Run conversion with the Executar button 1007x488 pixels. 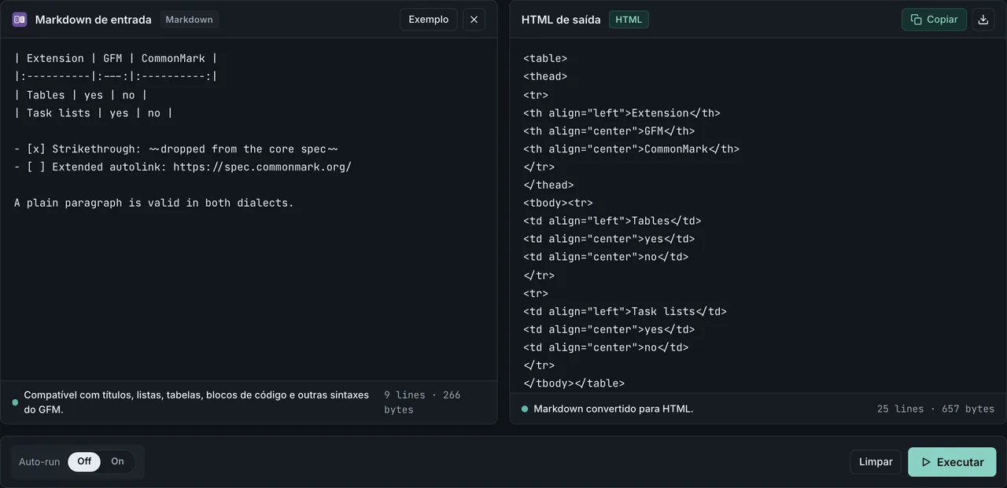(x=952, y=462)
